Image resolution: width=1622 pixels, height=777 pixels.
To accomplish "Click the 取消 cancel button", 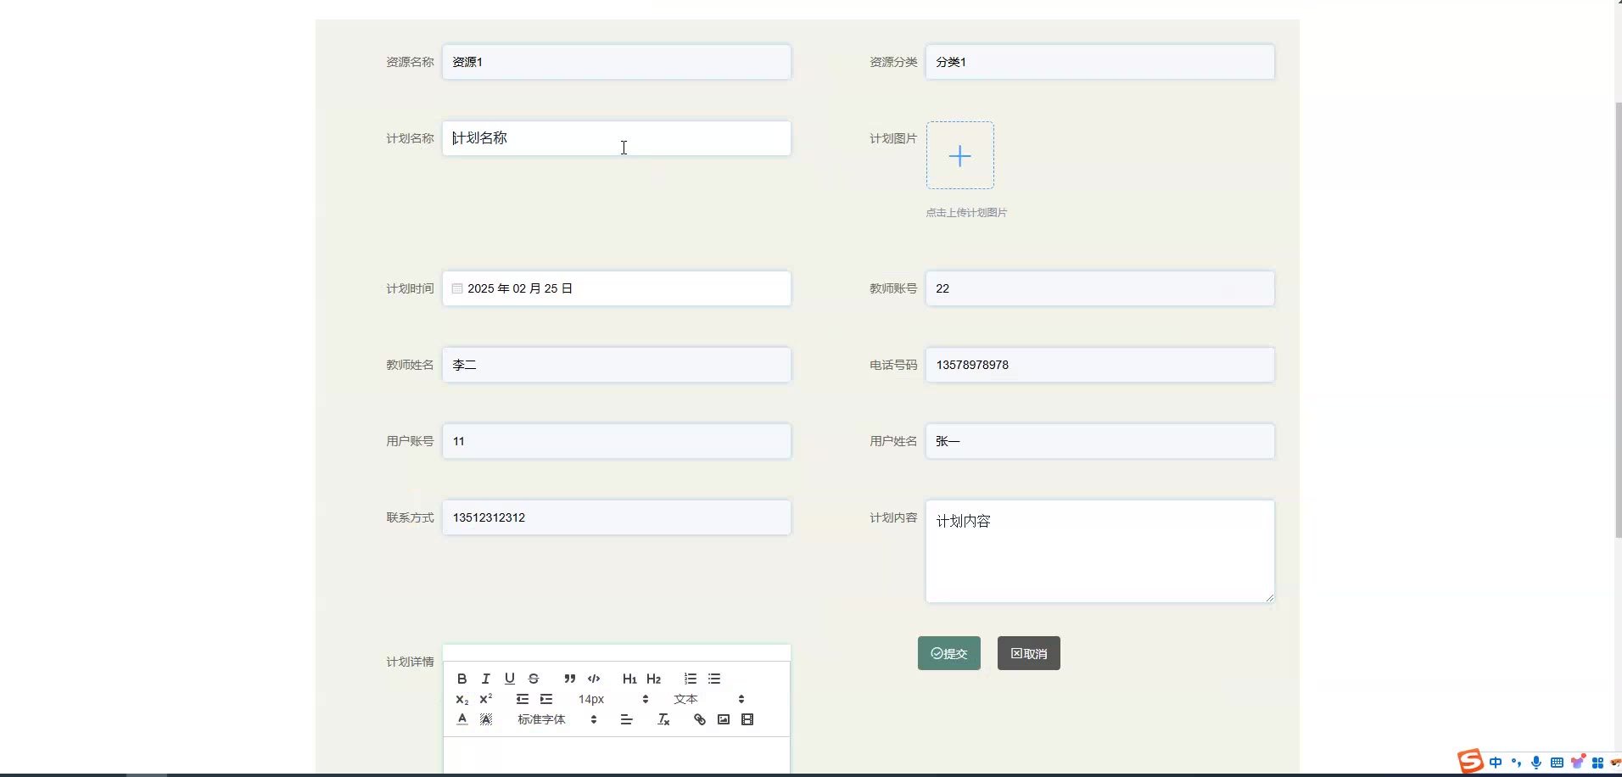I will click(1028, 653).
